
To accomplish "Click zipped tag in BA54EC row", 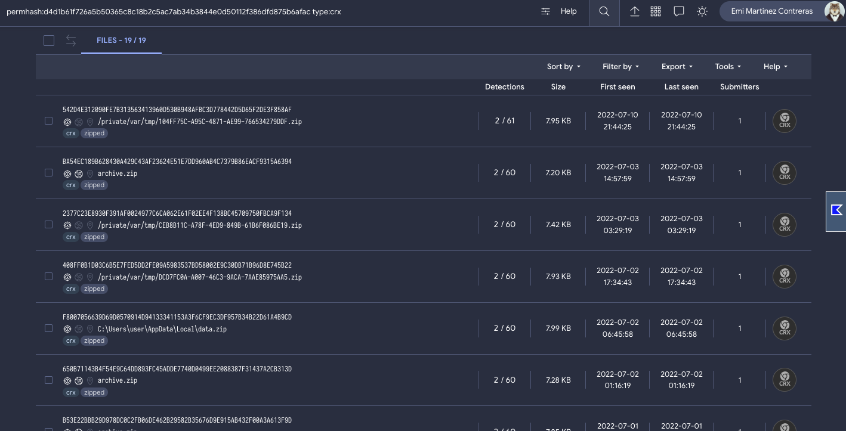I will [x=94, y=185].
